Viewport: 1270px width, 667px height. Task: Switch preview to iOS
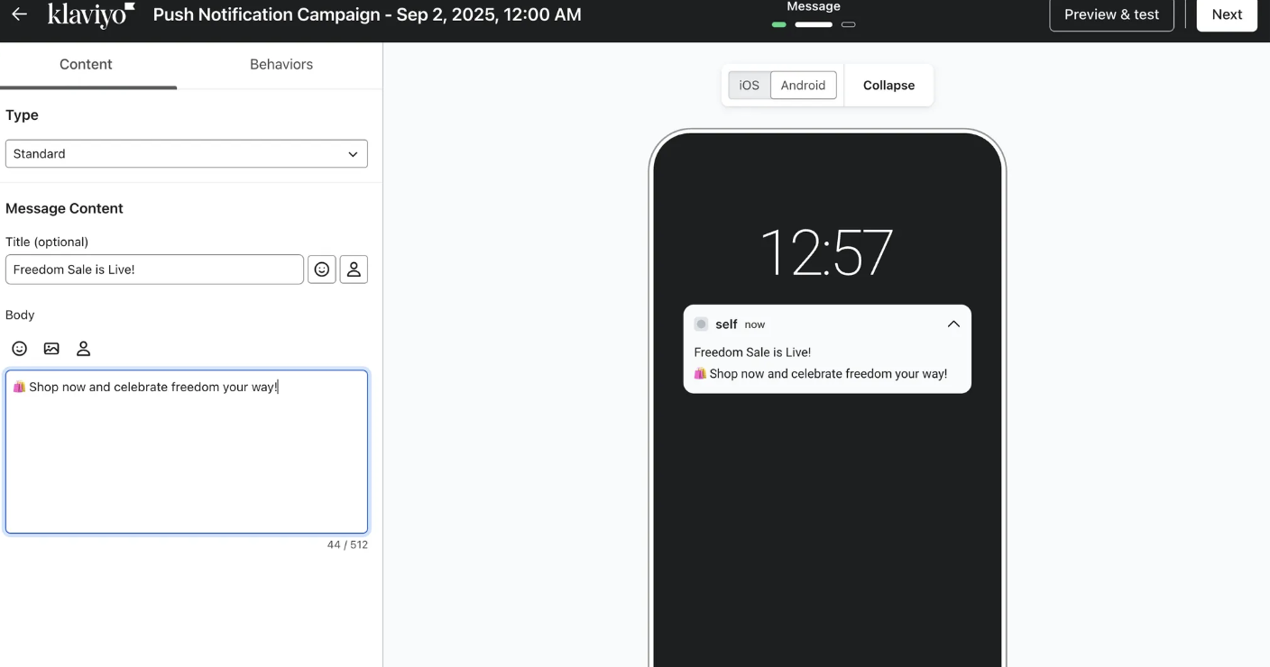coord(750,86)
